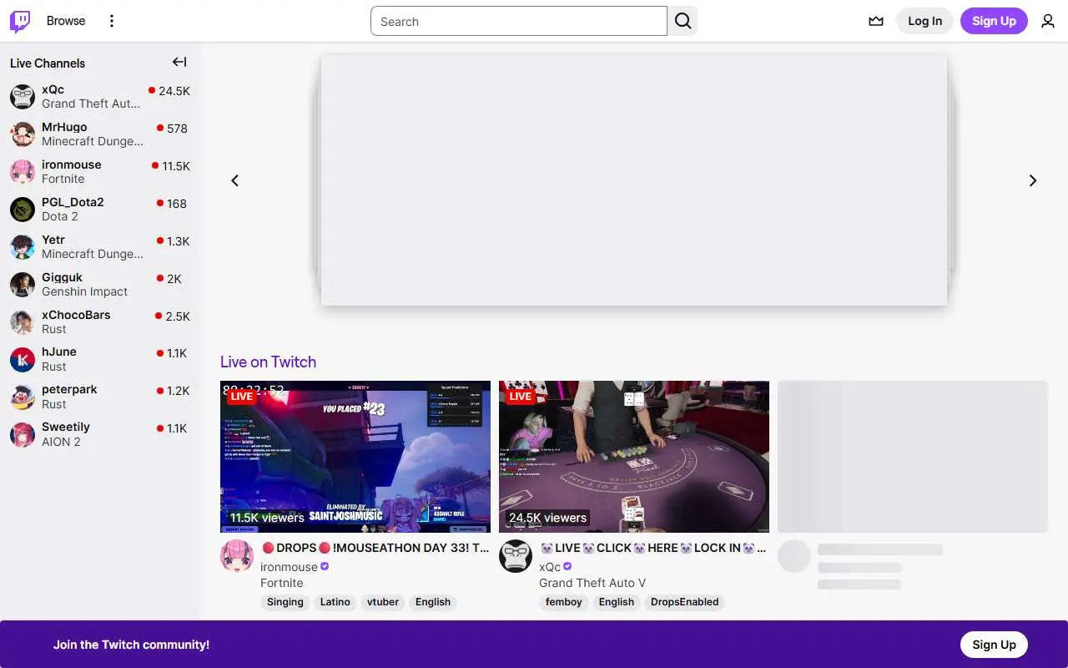Click the top Sign Up button
Image resolution: width=1068 pixels, height=668 pixels.
pos(994,21)
